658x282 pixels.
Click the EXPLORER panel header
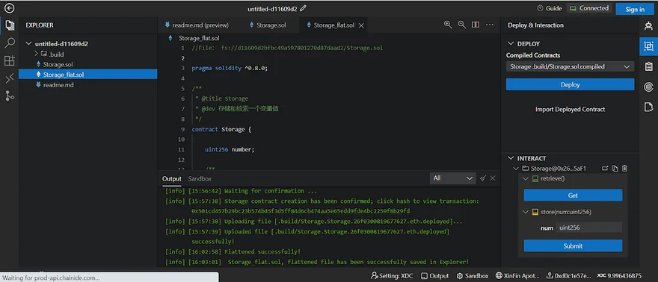(40, 25)
